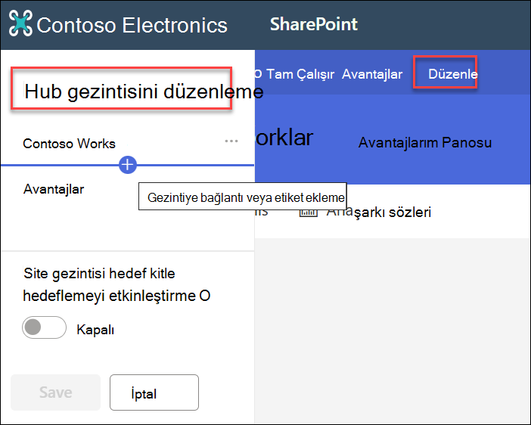
Task: Click the disabled Save button
Action: coord(55,392)
